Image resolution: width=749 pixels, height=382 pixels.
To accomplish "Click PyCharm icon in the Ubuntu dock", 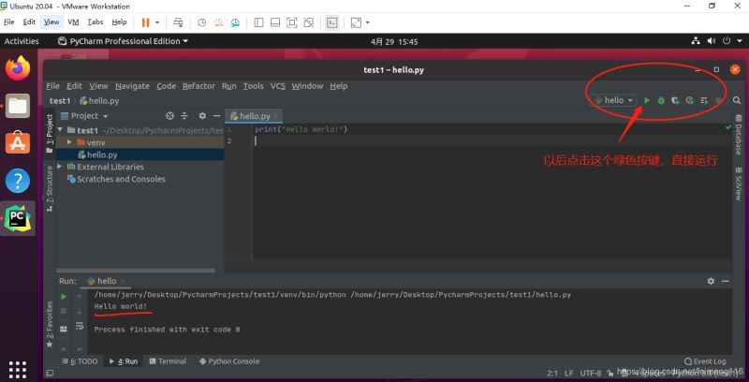I will [18, 218].
